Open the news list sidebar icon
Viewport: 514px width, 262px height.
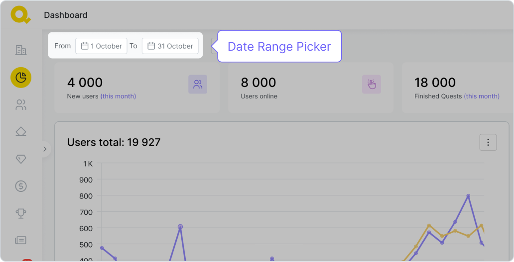[21, 240]
